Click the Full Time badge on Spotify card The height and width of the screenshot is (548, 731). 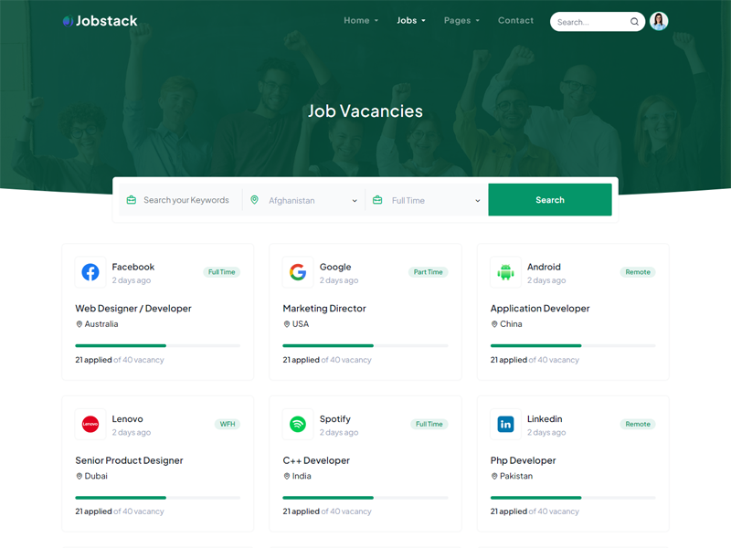pyautogui.click(x=429, y=424)
